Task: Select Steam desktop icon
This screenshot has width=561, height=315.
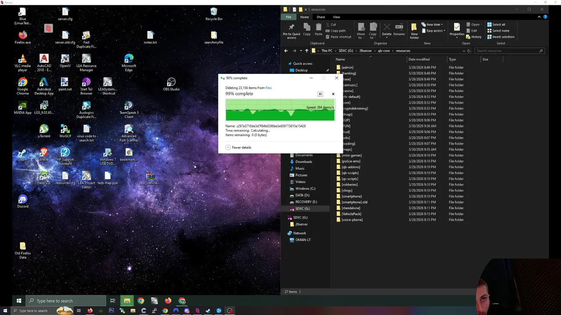Action: [23, 155]
